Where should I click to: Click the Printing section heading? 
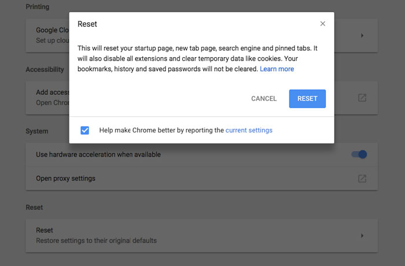[x=38, y=7]
